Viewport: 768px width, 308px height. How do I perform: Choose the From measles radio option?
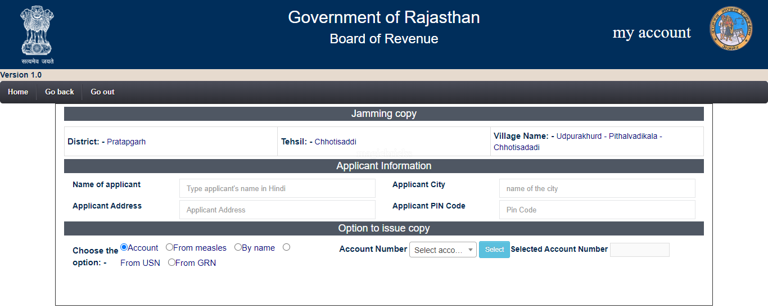point(169,247)
